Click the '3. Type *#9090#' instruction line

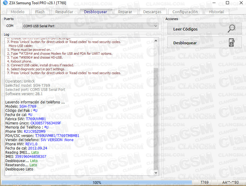click(x=35, y=57)
